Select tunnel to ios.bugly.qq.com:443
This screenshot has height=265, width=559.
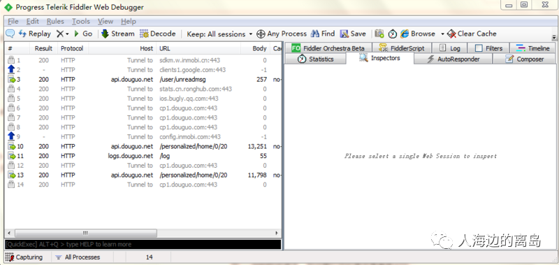click(143, 99)
